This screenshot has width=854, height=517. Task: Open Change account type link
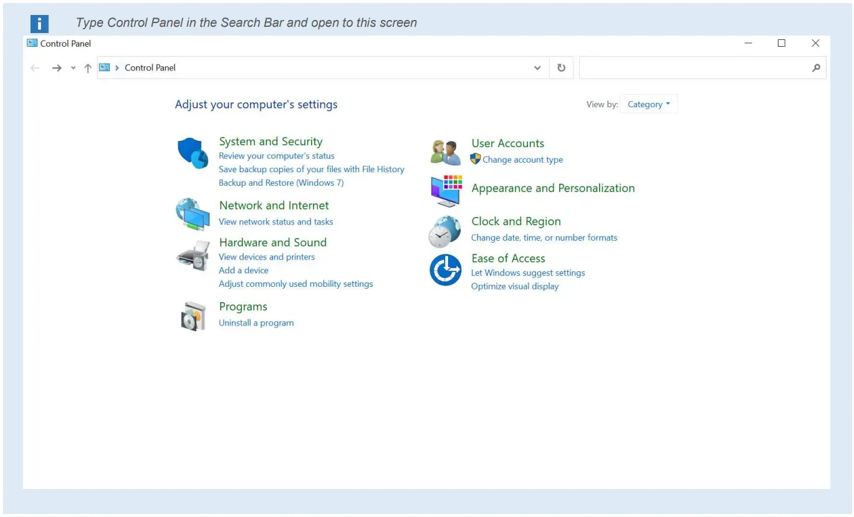pyautogui.click(x=522, y=160)
